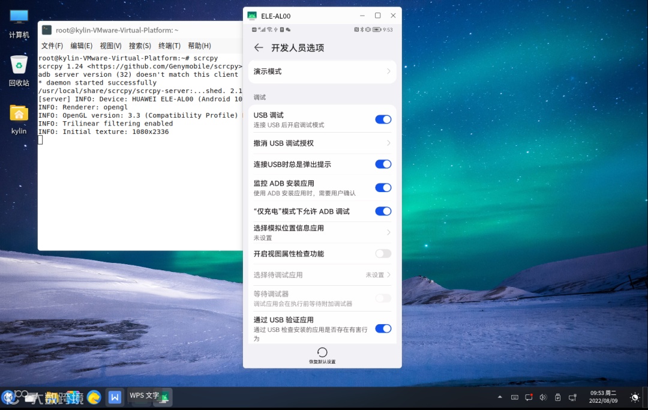Open the 终端(T) menu in the terminal

(x=169, y=46)
